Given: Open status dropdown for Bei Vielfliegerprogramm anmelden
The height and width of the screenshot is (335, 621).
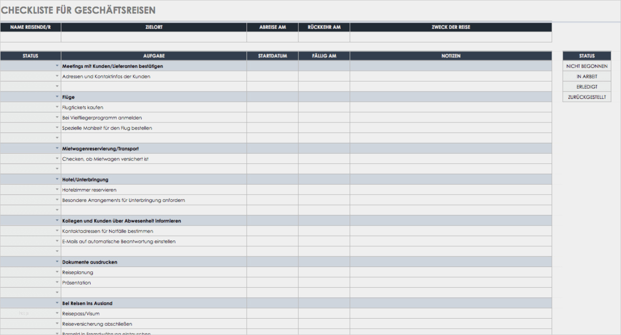Looking at the screenshot, I should [x=57, y=118].
